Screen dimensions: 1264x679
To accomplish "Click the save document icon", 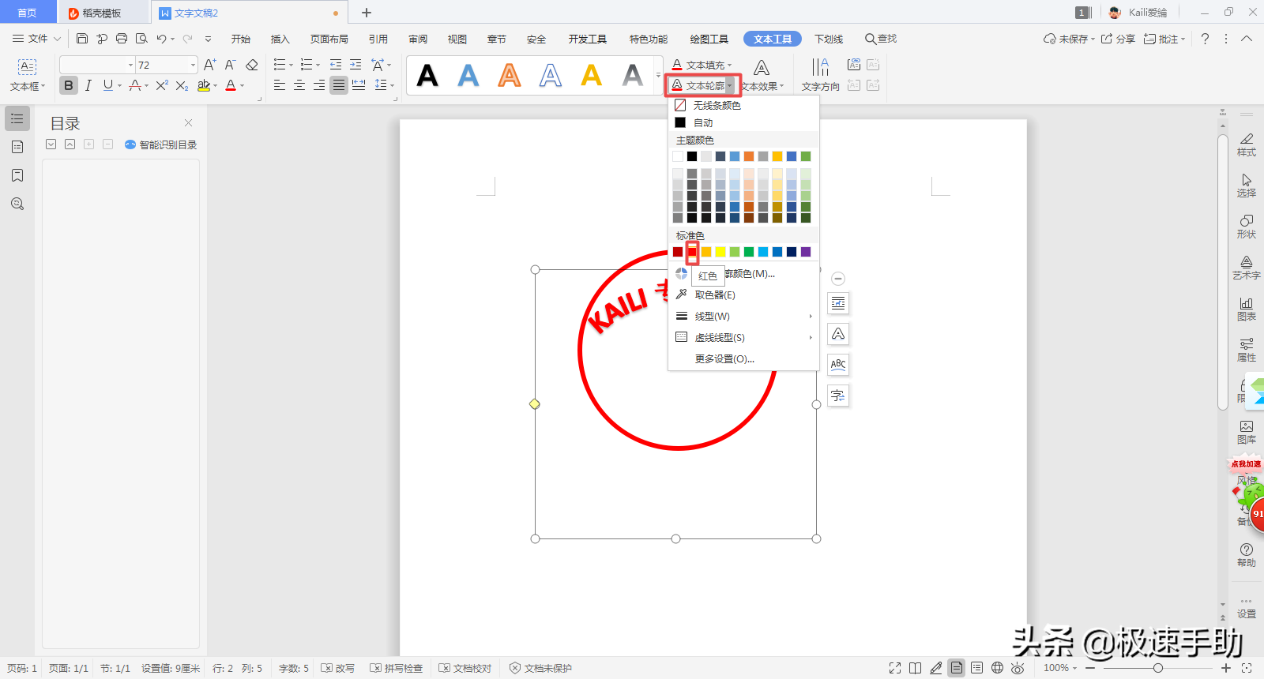I will (x=82, y=39).
